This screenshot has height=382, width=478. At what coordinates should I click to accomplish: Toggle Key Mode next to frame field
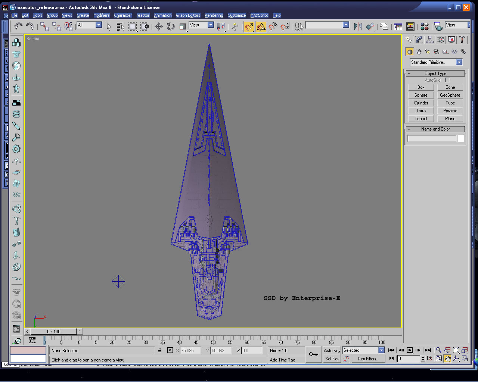tap(391, 358)
